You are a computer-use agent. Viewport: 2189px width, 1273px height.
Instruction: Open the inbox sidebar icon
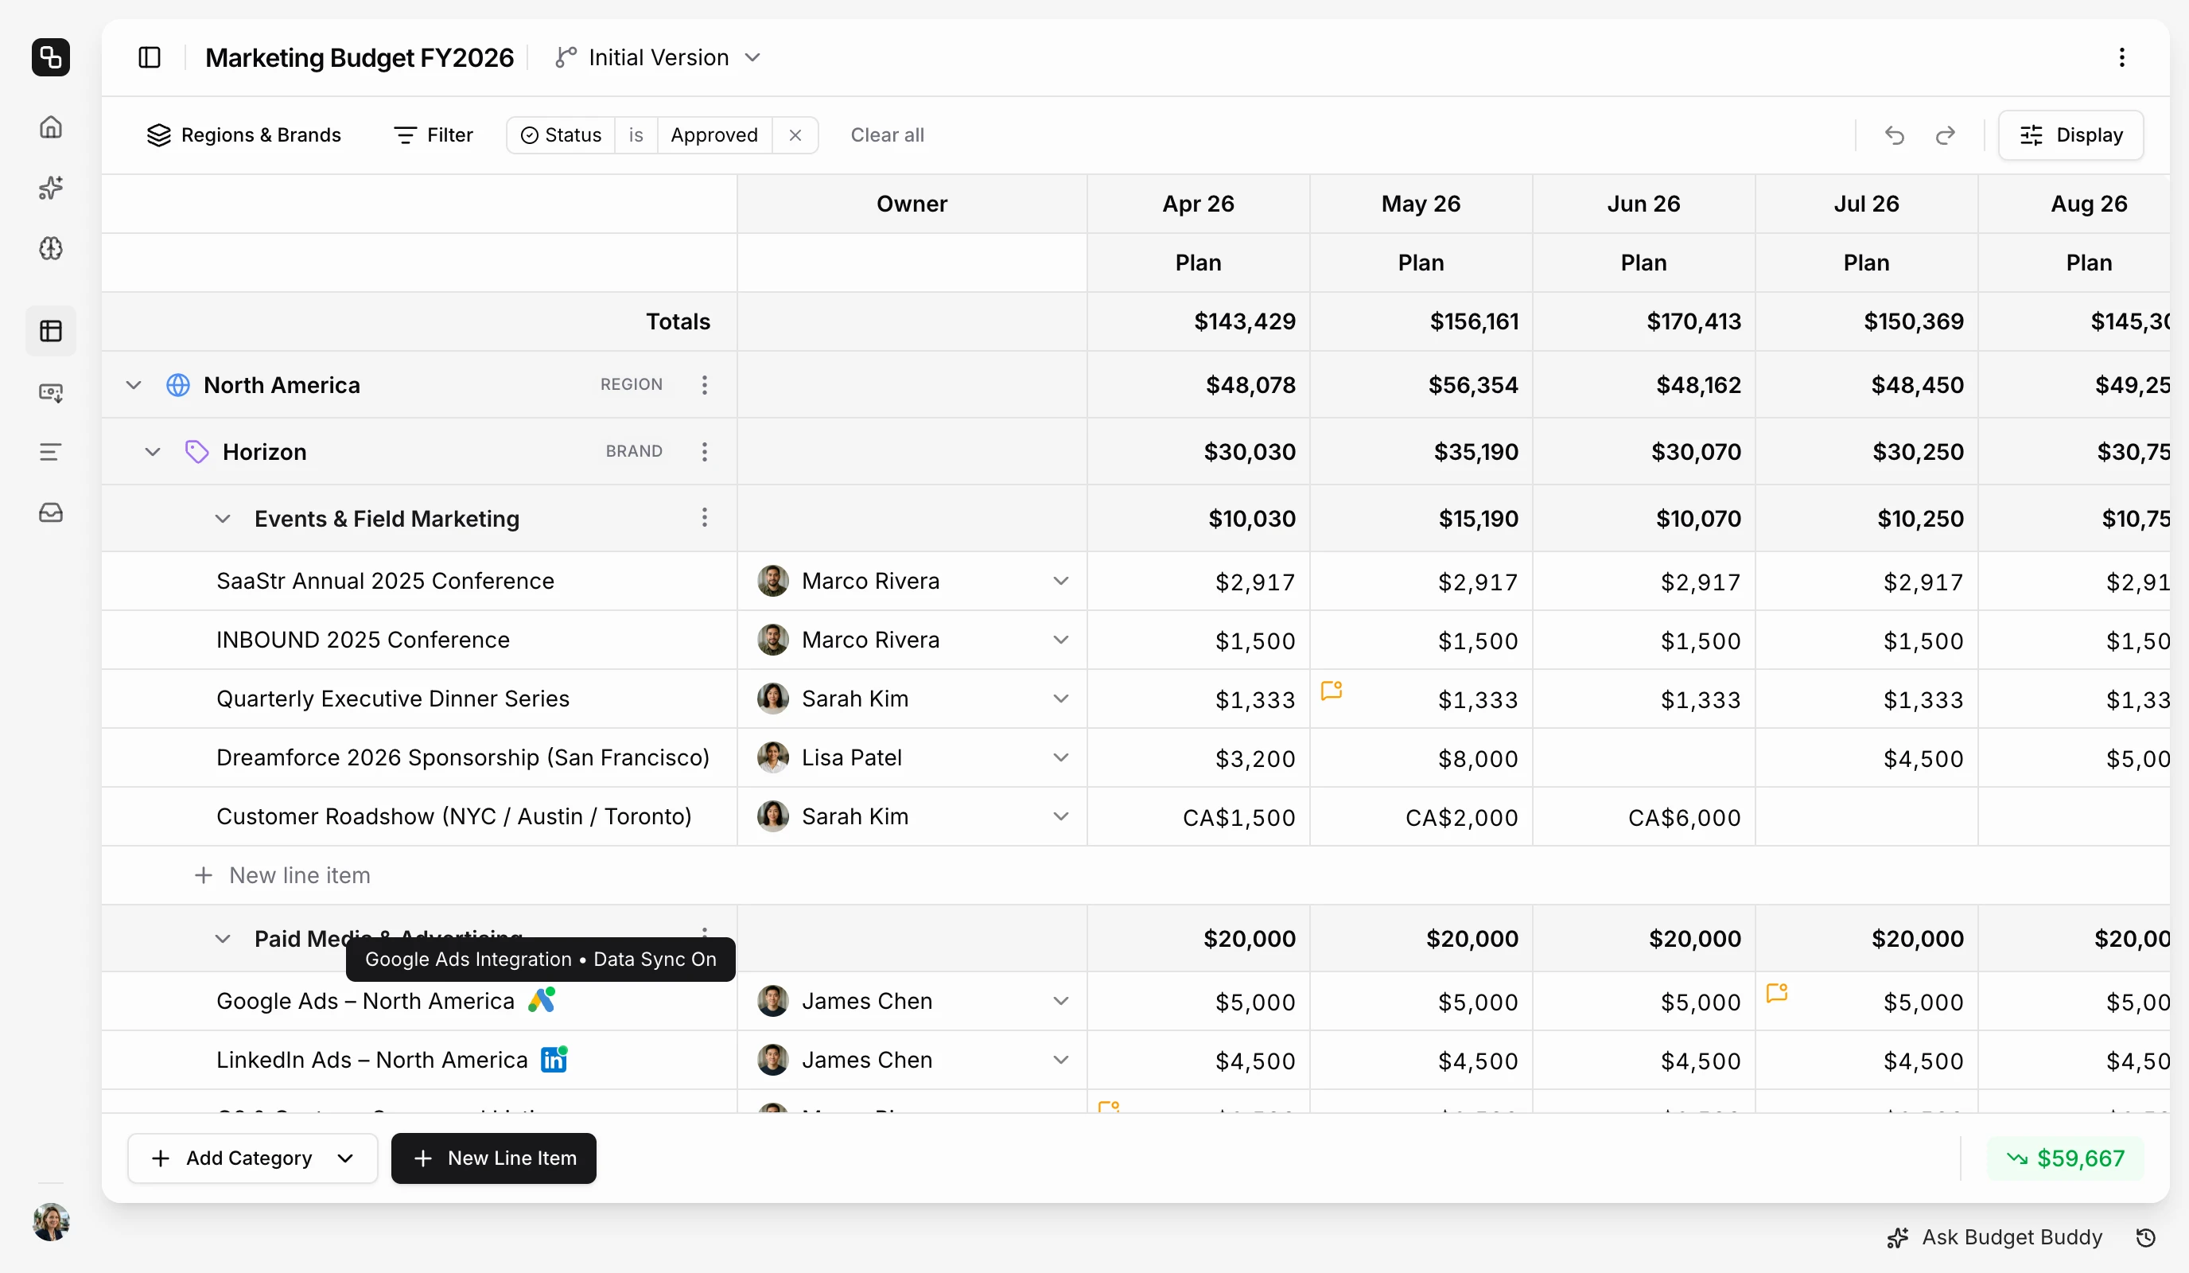click(x=50, y=512)
